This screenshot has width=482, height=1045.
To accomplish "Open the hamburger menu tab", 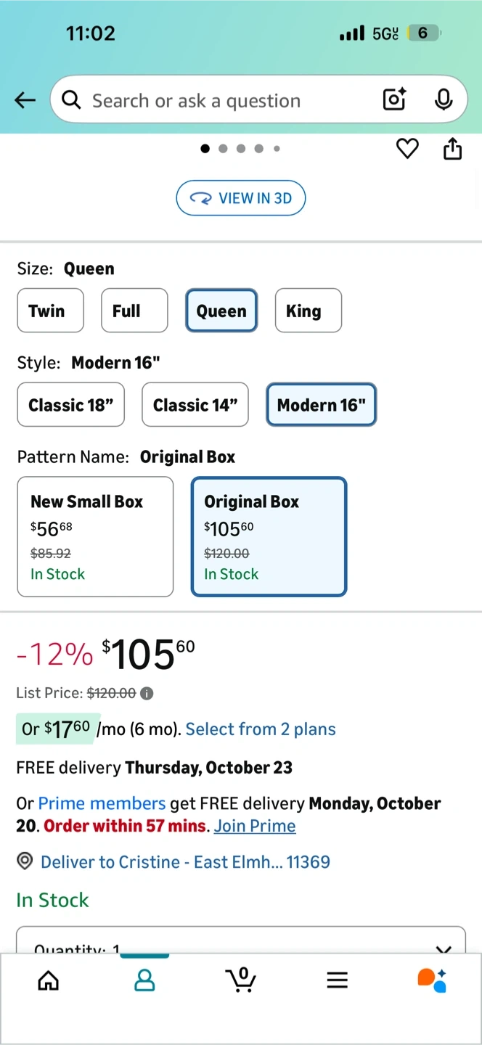I will click(x=337, y=980).
